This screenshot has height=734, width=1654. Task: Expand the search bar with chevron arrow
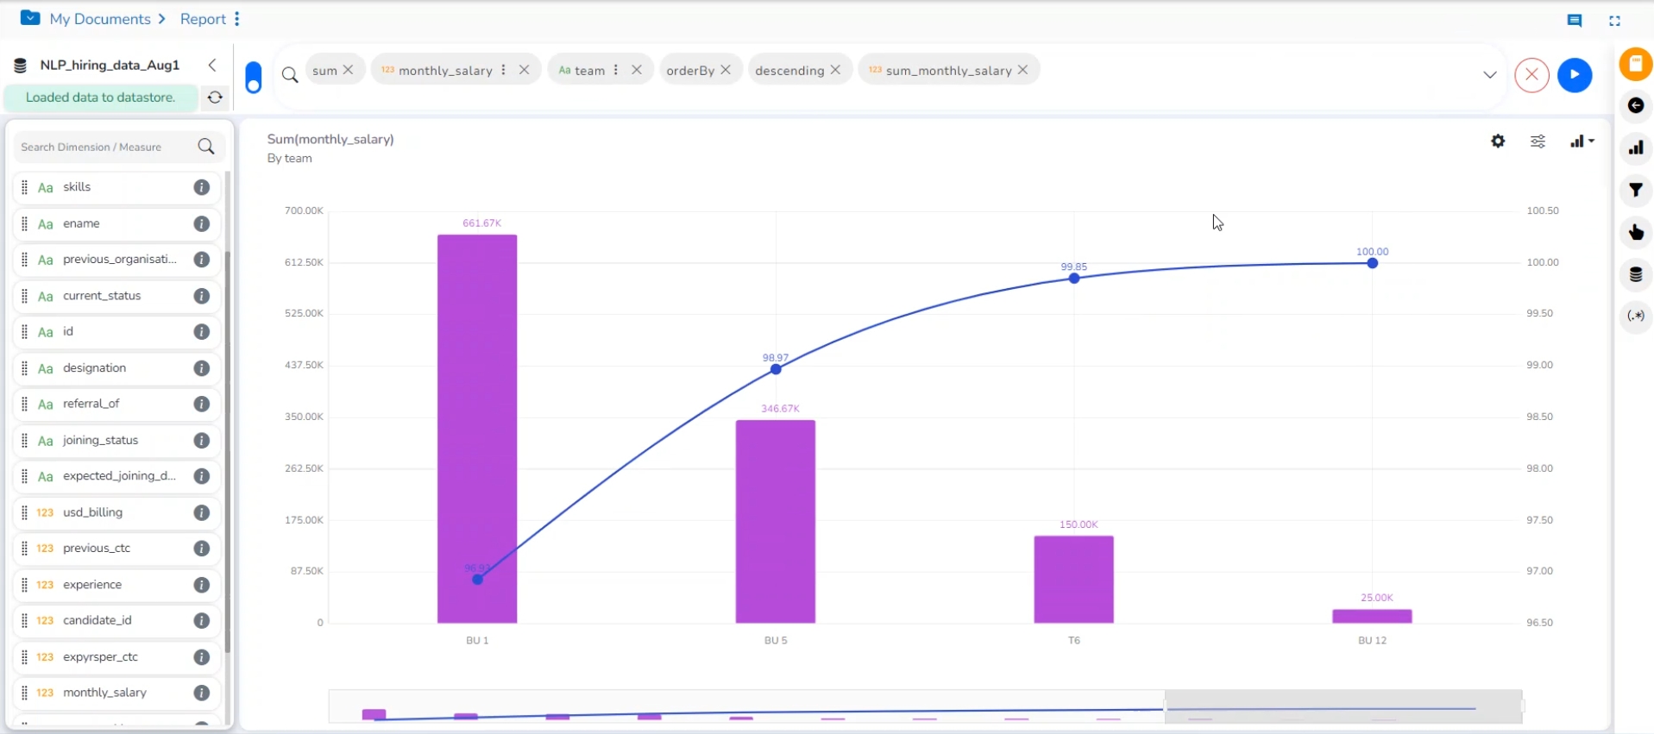[1489, 75]
